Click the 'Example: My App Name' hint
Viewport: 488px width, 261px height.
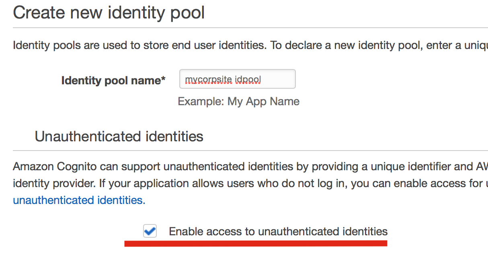[238, 101]
